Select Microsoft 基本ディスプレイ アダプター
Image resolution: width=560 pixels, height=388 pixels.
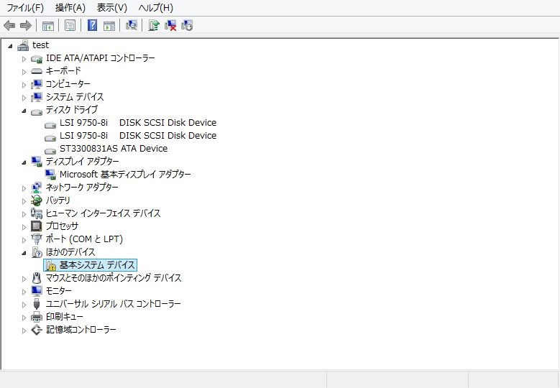[x=125, y=175]
